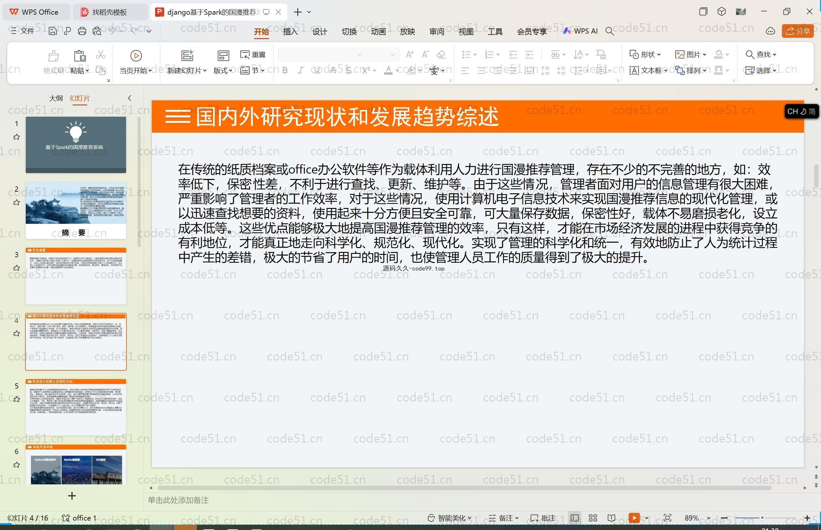This screenshot has height=530, width=821.
Task: Open the zoom percentage 89% dropdown
Action: point(709,518)
